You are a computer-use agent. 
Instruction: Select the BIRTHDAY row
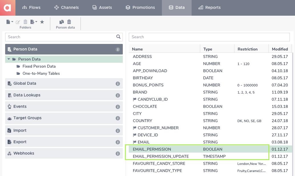pos(210,78)
